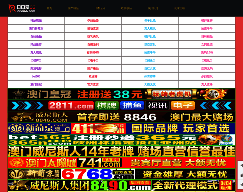Open the bet365 table link
This screenshot has height=192, width=243.
click(x=36, y=76)
